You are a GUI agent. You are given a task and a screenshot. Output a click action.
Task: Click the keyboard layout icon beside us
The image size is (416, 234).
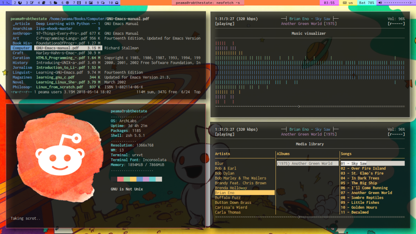(x=345, y=3)
